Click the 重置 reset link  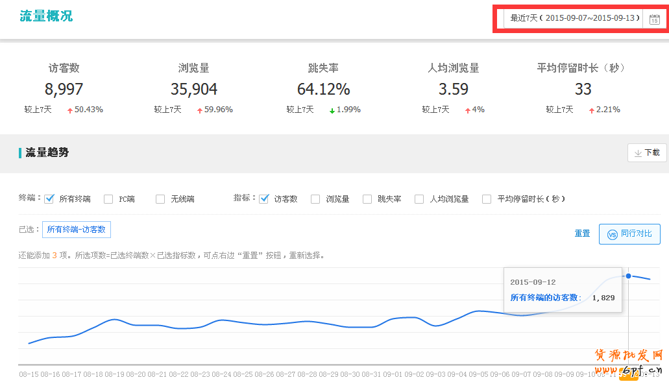582,234
